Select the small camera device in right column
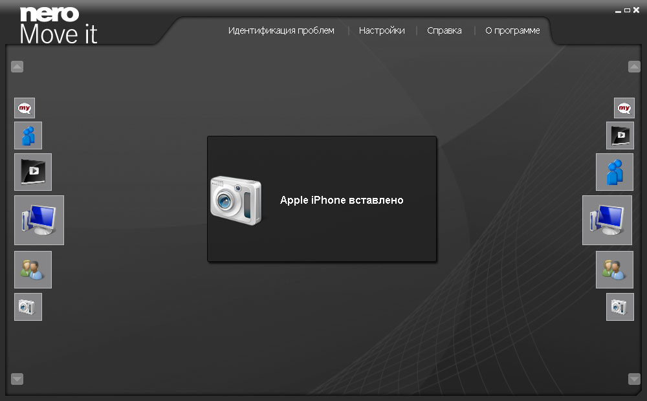Image resolution: width=647 pixels, height=401 pixels. click(x=620, y=307)
